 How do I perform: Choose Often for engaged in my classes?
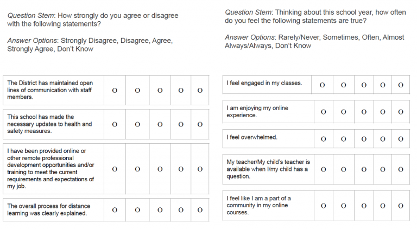[x=364, y=85]
